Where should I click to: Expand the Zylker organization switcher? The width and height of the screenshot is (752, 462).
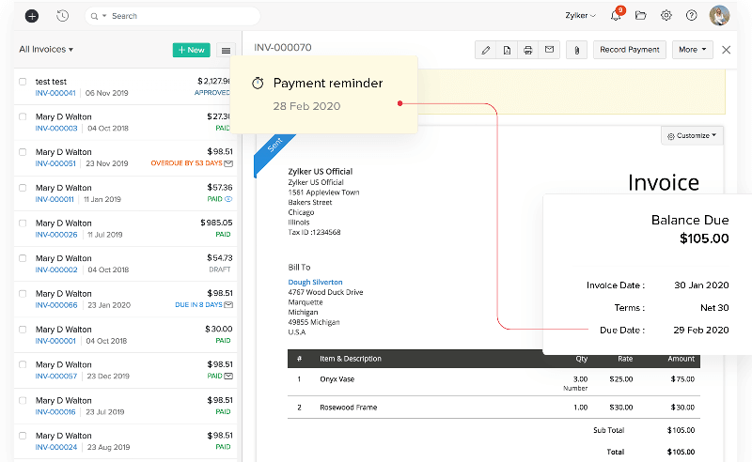[581, 16]
